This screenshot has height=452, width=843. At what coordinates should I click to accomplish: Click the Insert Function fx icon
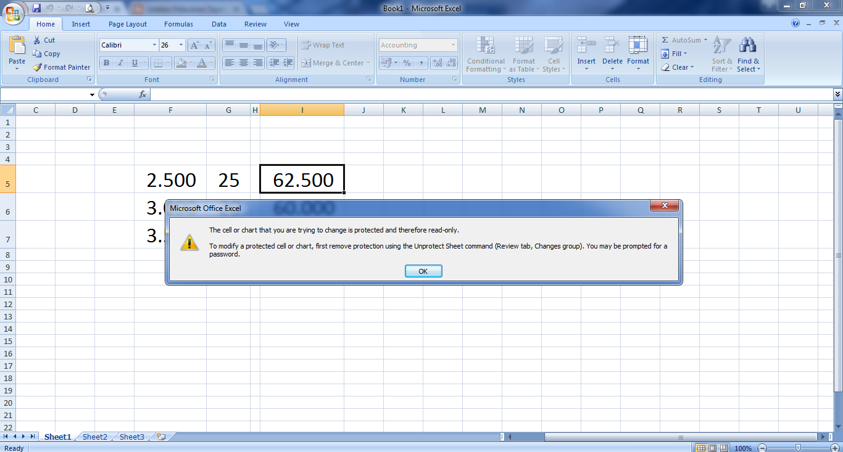143,94
